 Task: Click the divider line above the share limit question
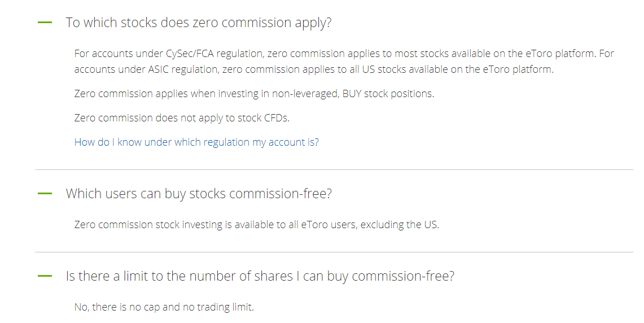pyautogui.click(x=334, y=252)
